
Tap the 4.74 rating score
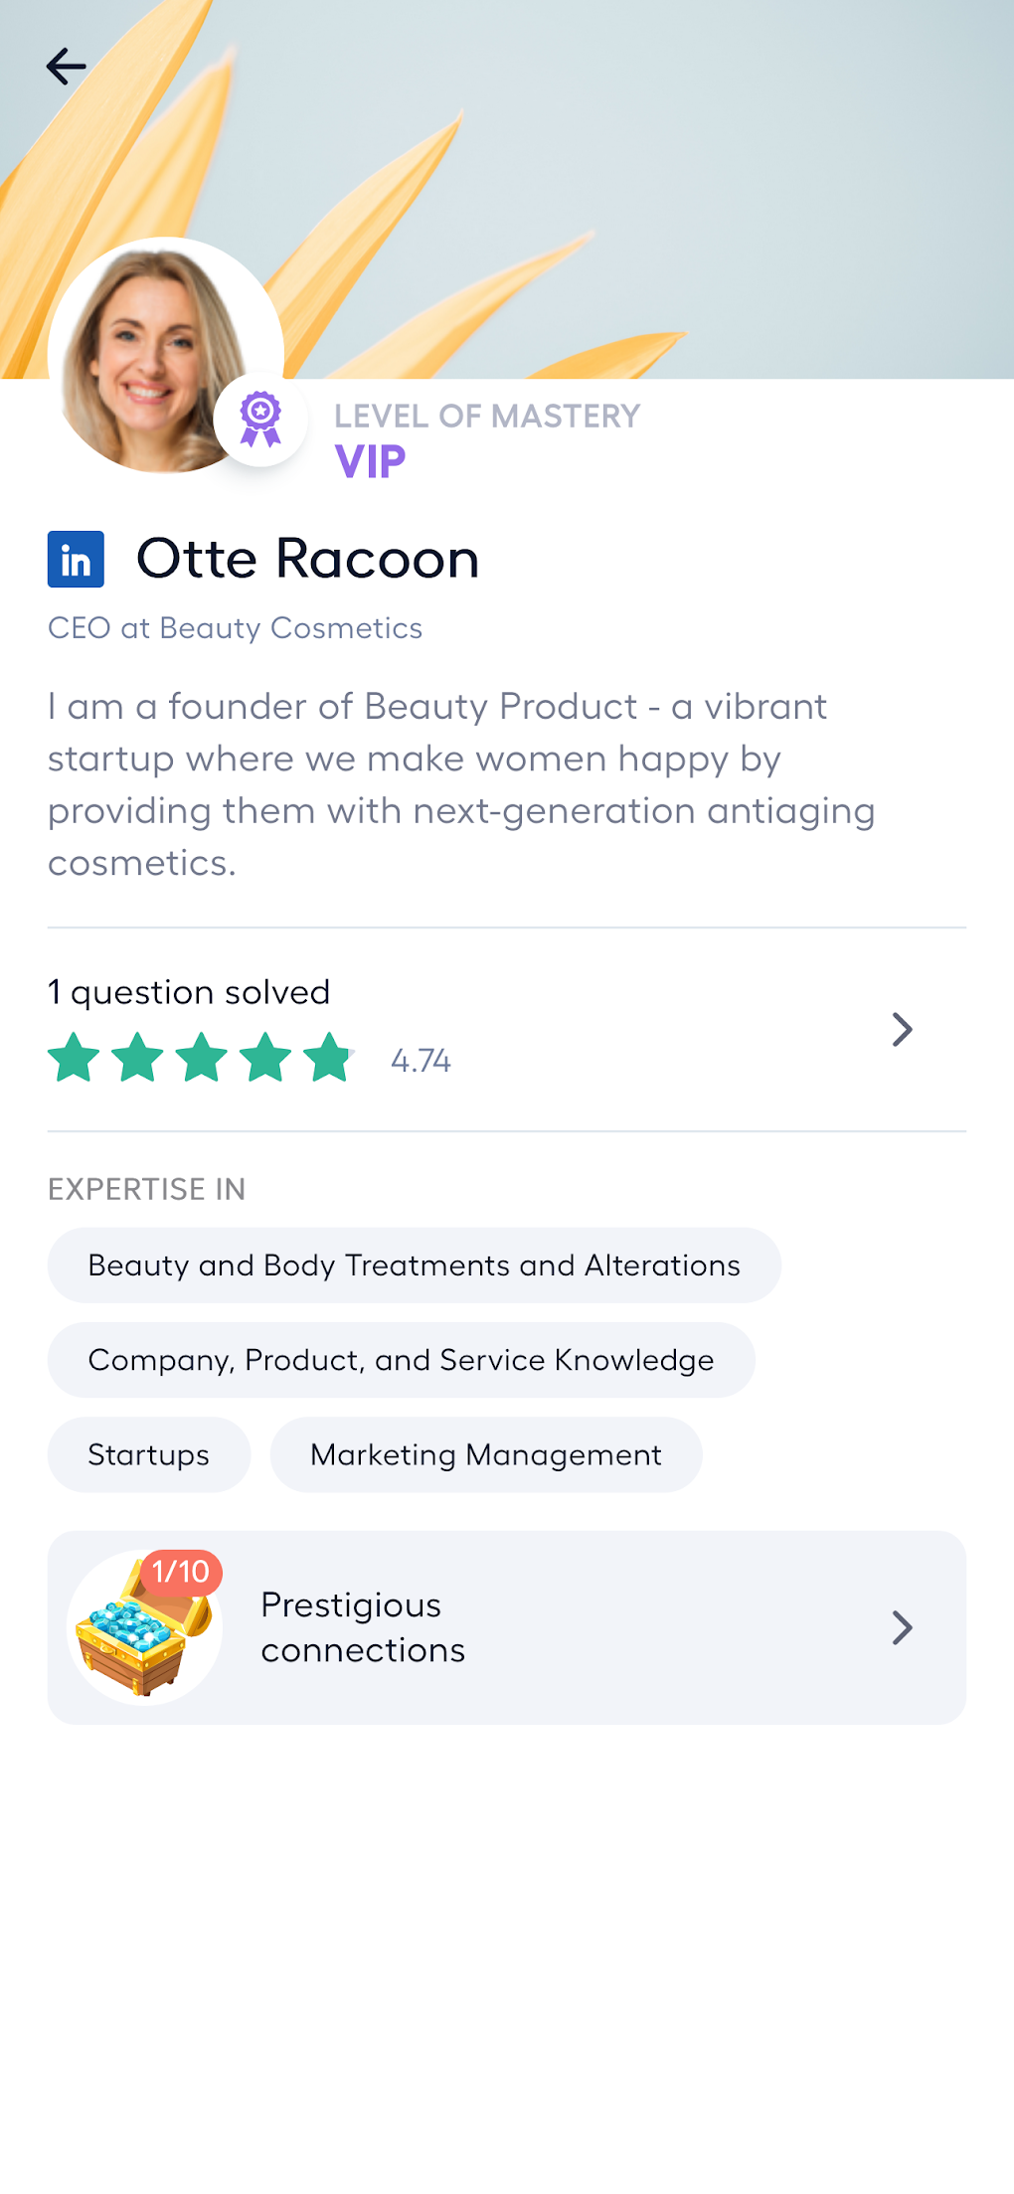point(421,1061)
